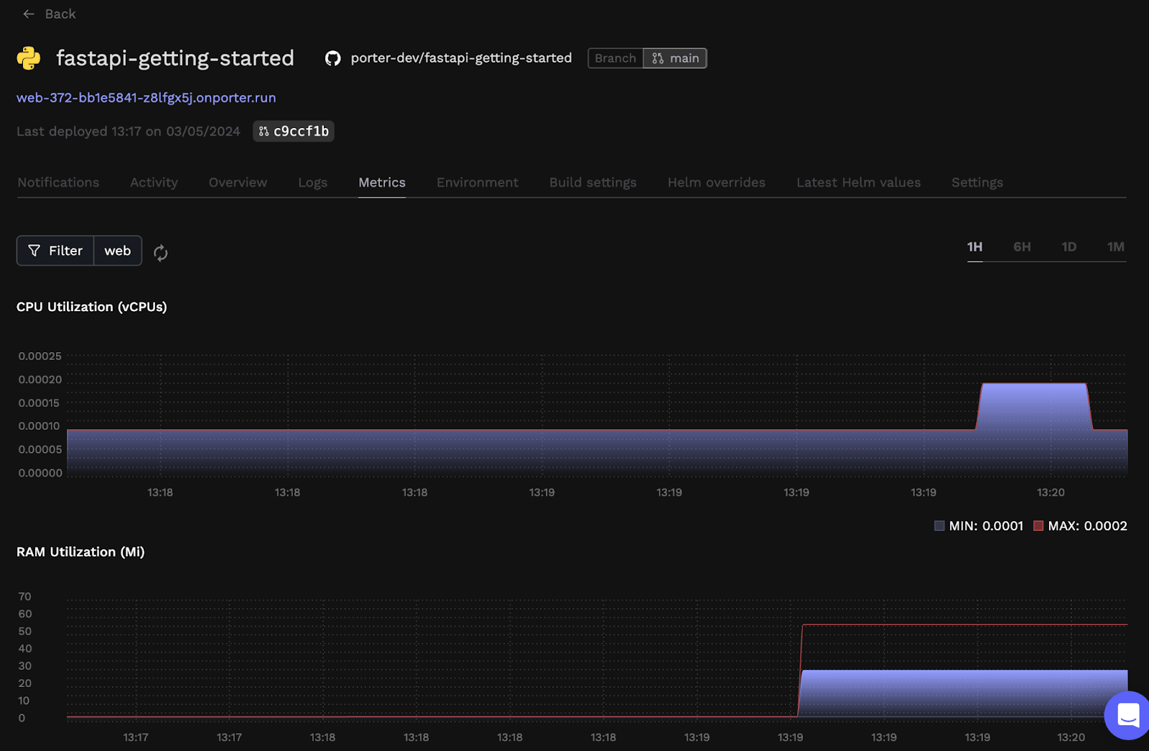
Task: Select the 1H time range
Action: [974, 247]
